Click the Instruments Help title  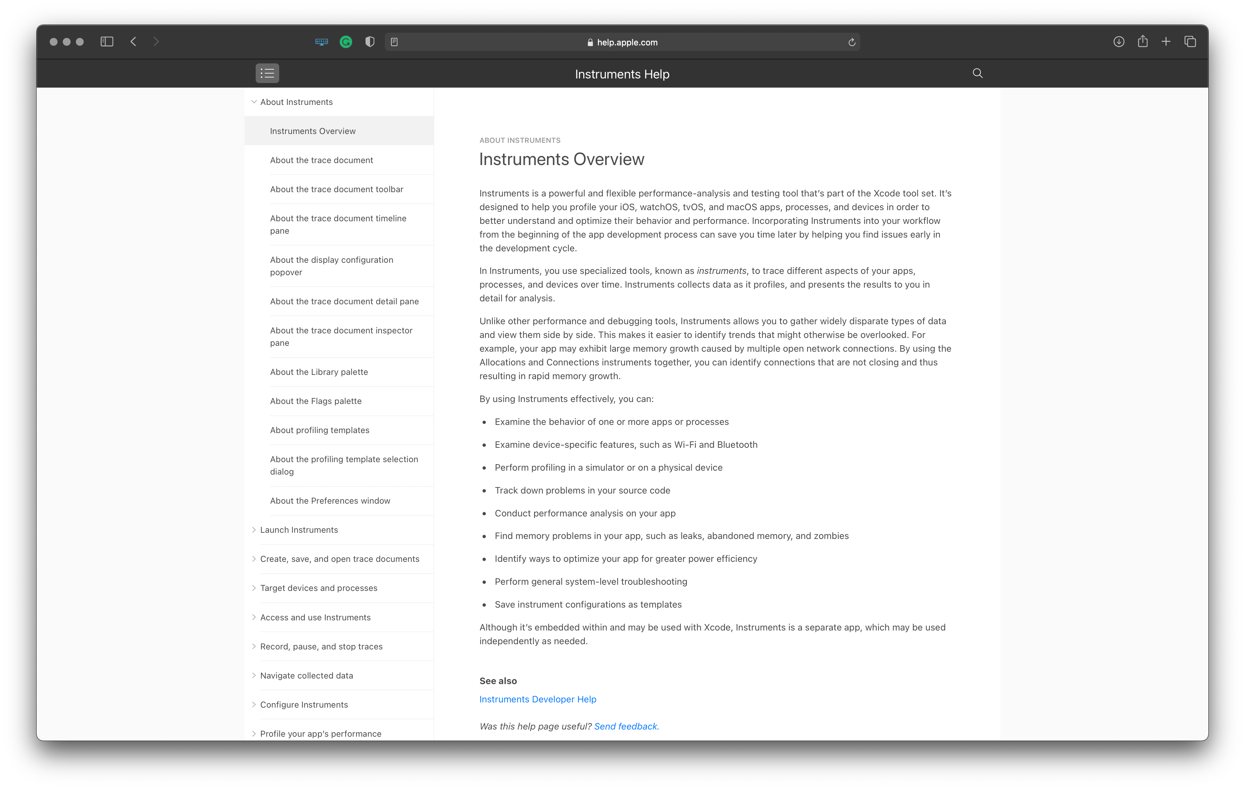click(622, 74)
